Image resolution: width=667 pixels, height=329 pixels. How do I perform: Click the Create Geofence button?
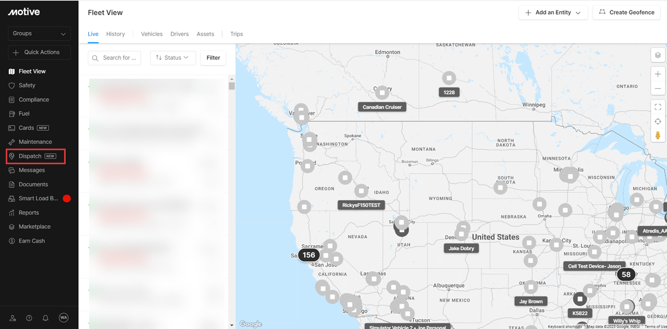(x=626, y=13)
